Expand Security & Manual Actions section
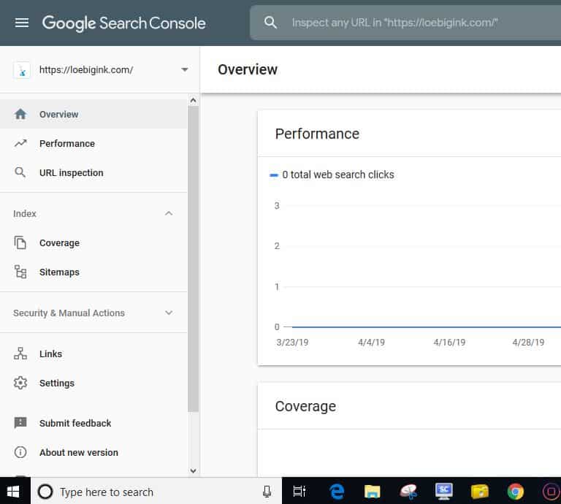Viewport: 561px width, 504px height. [x=169, y=313]
